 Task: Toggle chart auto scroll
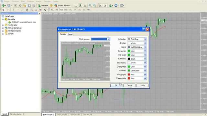pos(100,5)
